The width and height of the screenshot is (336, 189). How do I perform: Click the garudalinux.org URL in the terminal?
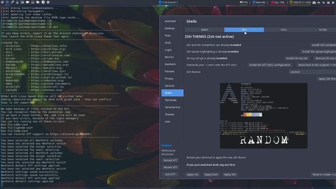[50, 65]
